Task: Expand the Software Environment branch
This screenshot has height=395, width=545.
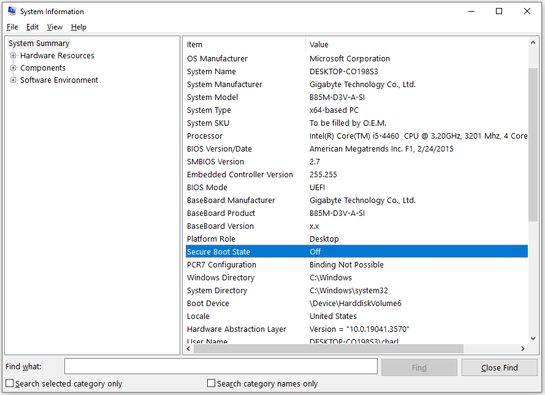Action: (x=13, y=80)
